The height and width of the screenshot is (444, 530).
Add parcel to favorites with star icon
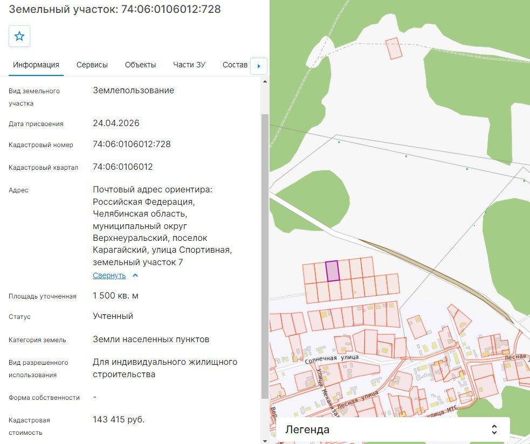[19, 36]
